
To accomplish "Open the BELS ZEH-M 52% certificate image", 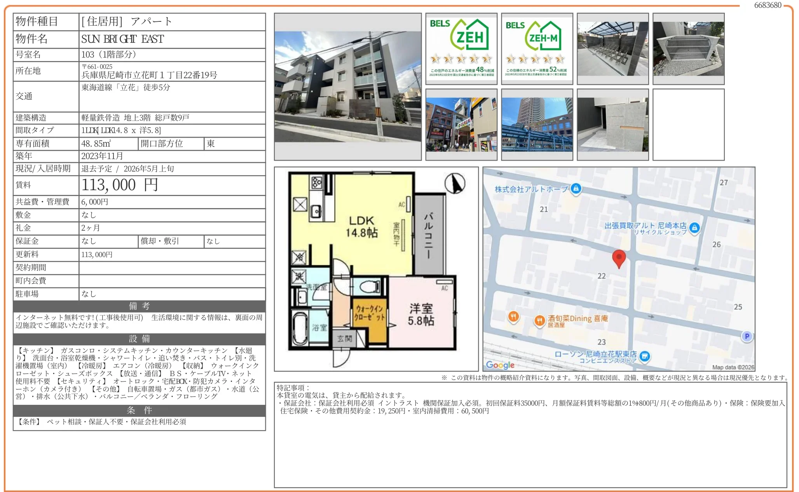I will tap(537, 49).
